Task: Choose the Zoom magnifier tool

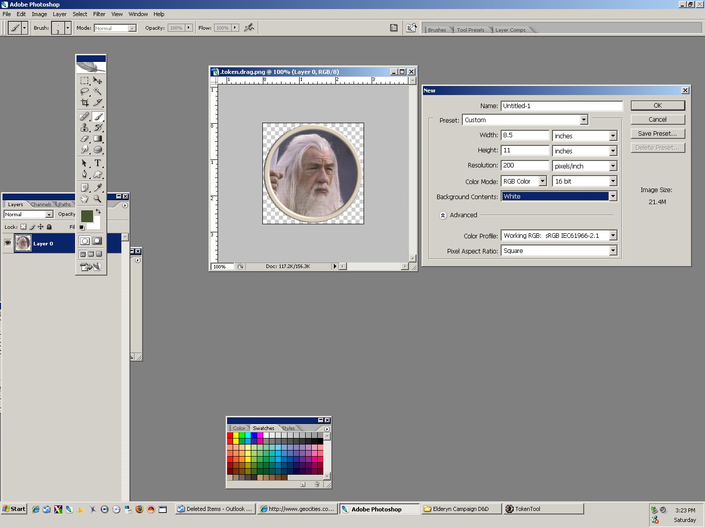Action: click(98, 199)
